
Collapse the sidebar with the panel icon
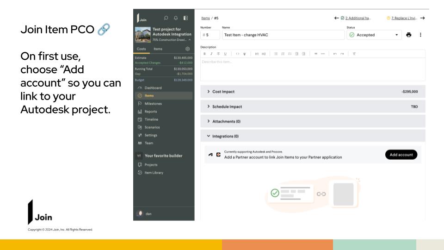coord(185,18)
